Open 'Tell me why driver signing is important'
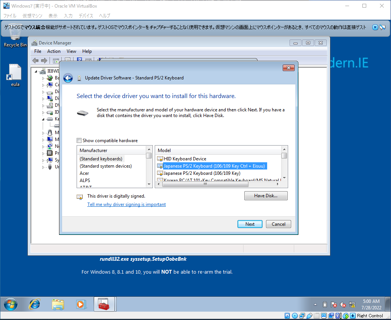This screenshot has width=391, height=320. (x=127, y=204)
